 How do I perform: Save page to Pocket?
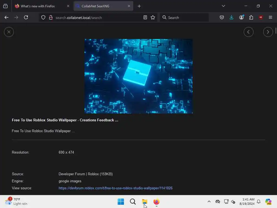pos(222,17)
